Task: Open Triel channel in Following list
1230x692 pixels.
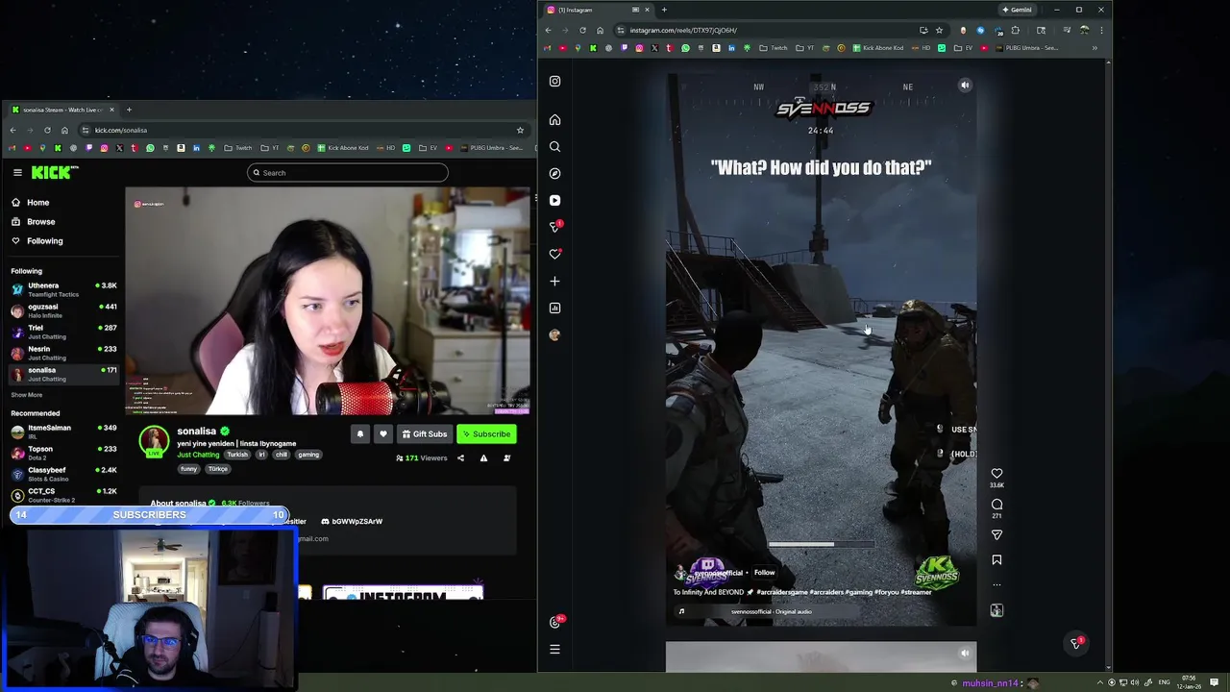Action: [63, 332]
